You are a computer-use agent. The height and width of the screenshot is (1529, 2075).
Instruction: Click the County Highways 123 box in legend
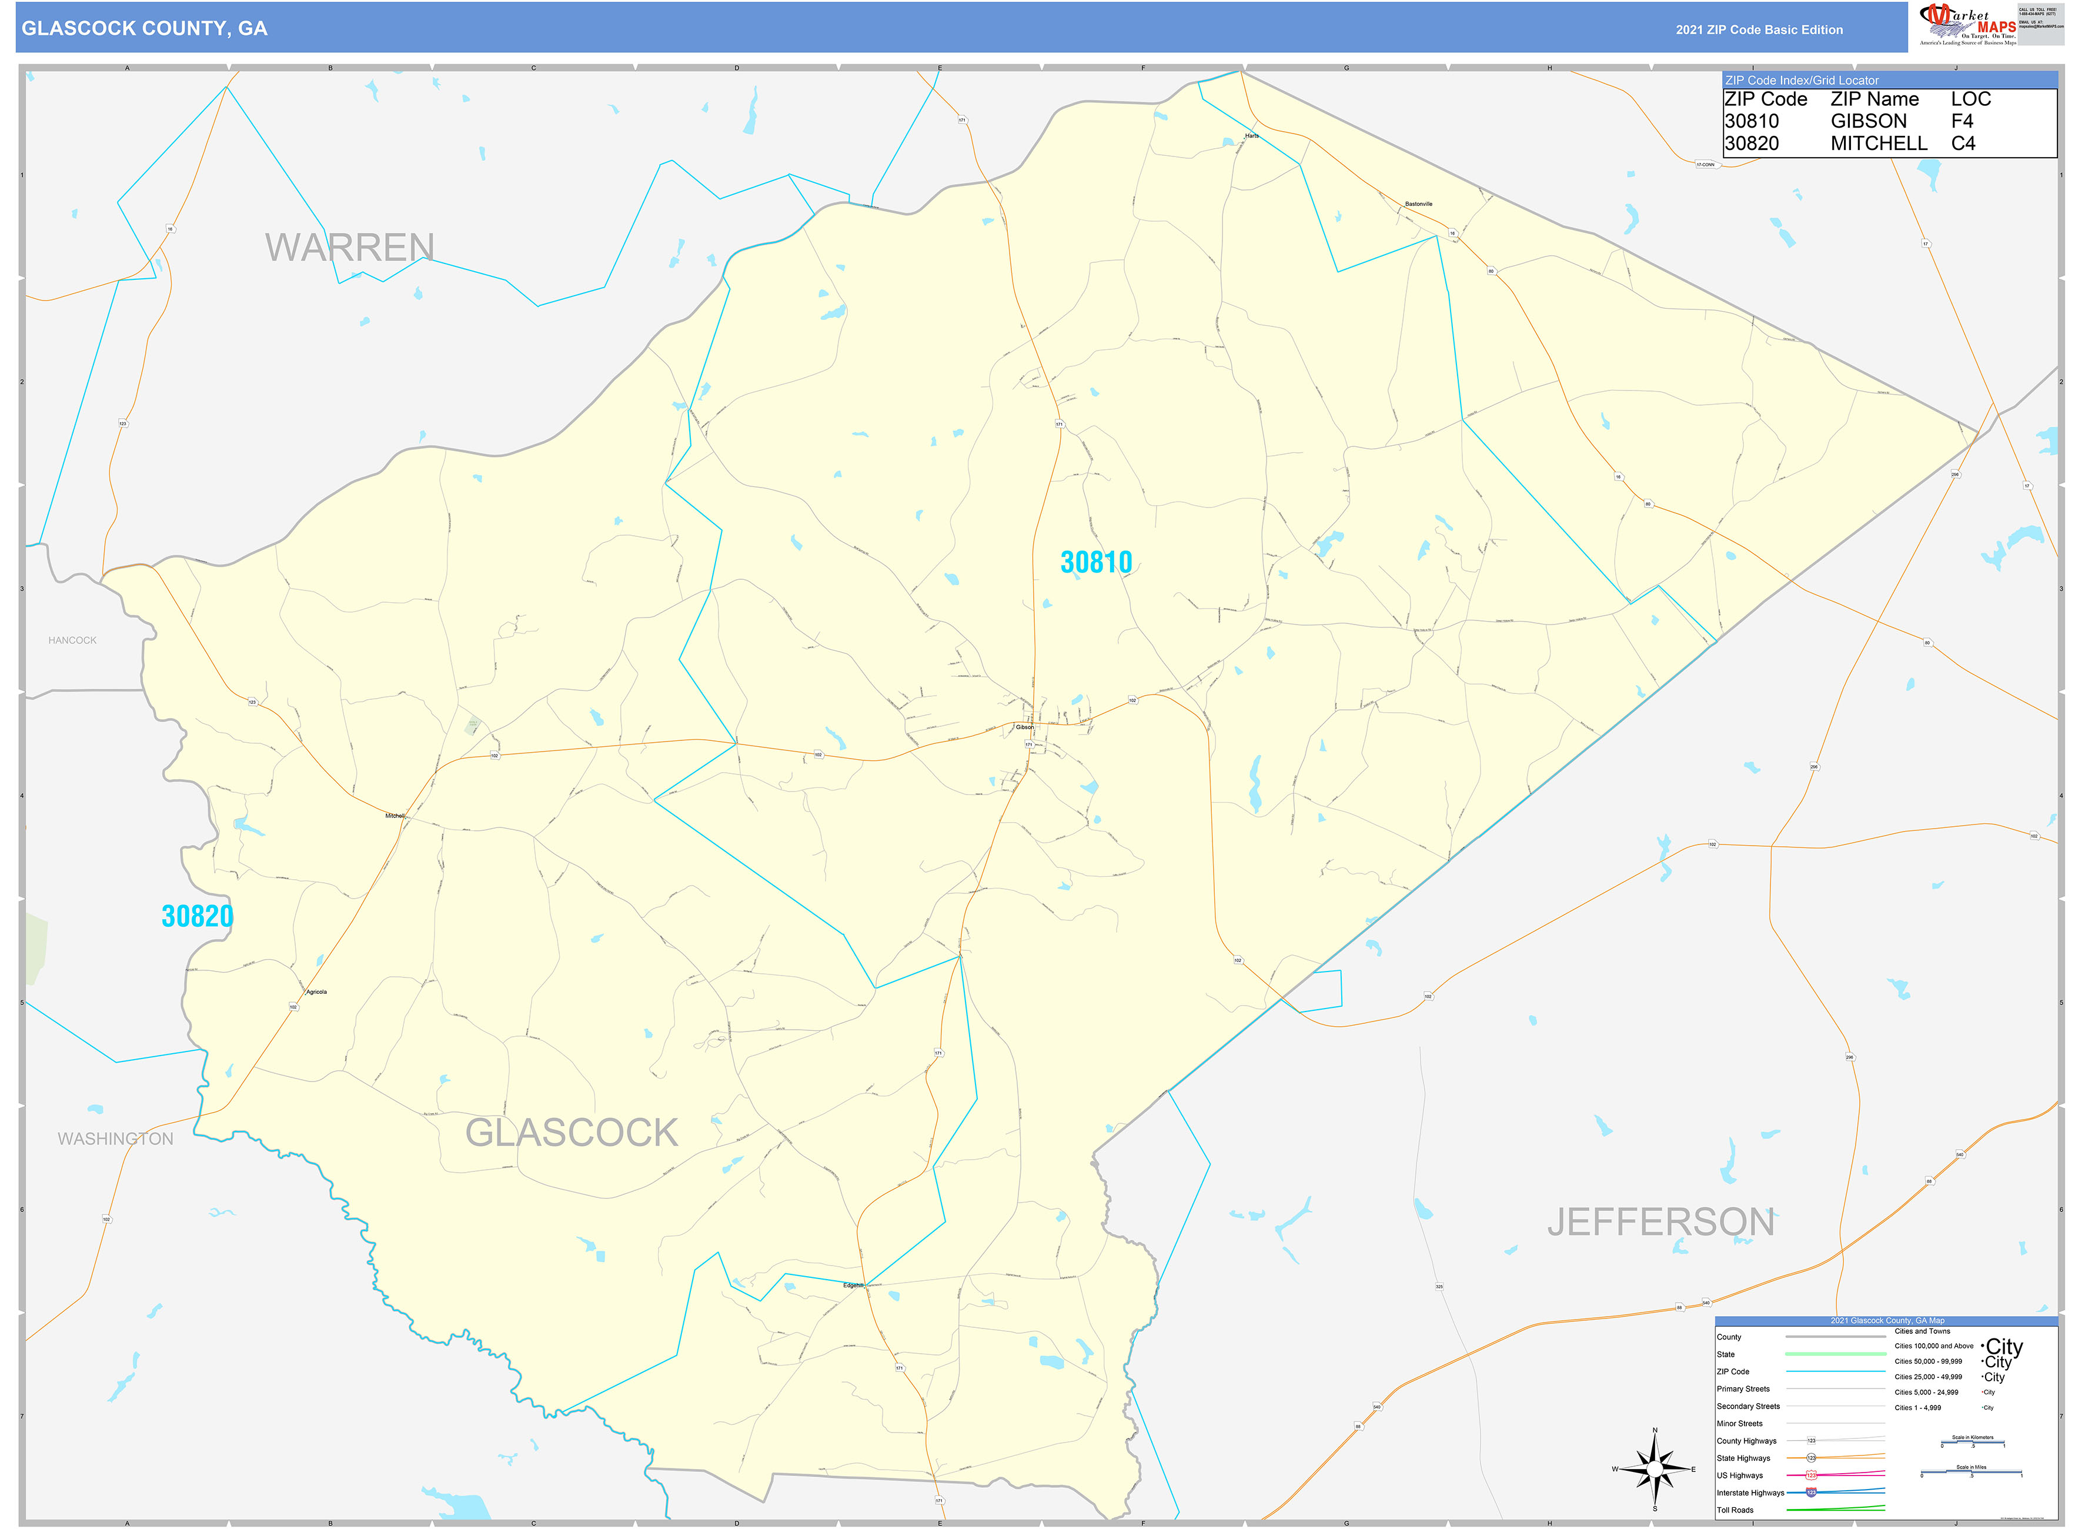click(1811, 1440)
